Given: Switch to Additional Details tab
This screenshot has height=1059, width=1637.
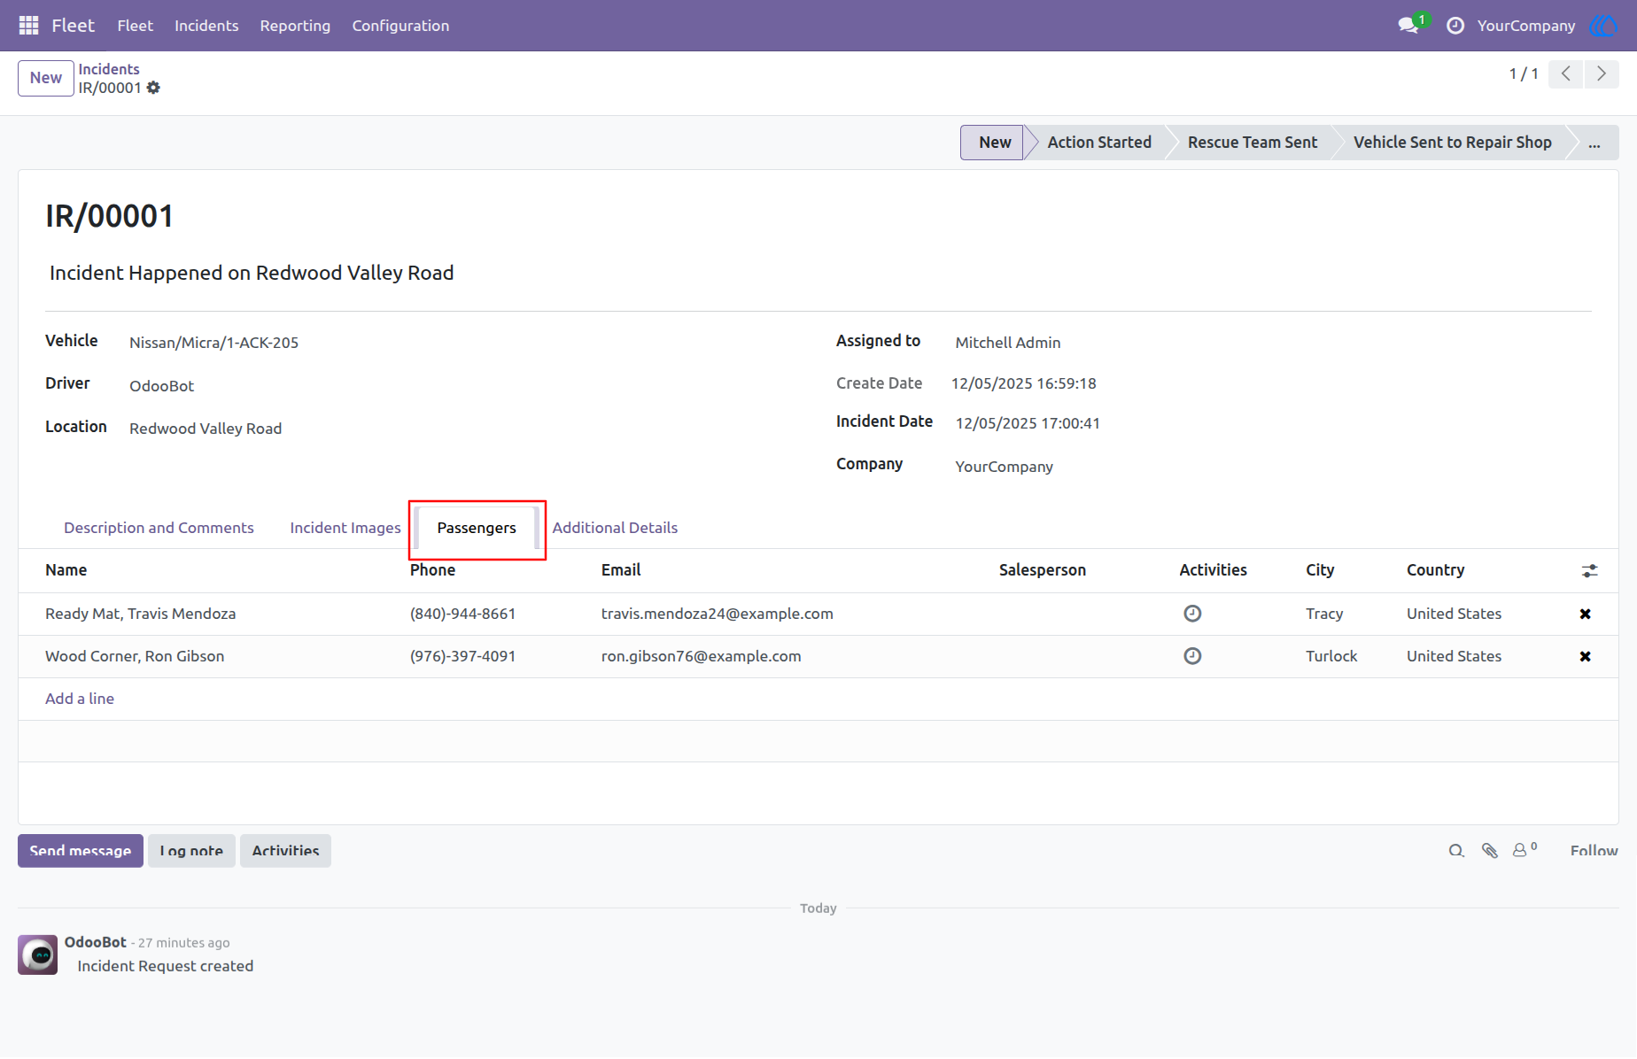Looking at the screenshot, I should tap(615, 528).
